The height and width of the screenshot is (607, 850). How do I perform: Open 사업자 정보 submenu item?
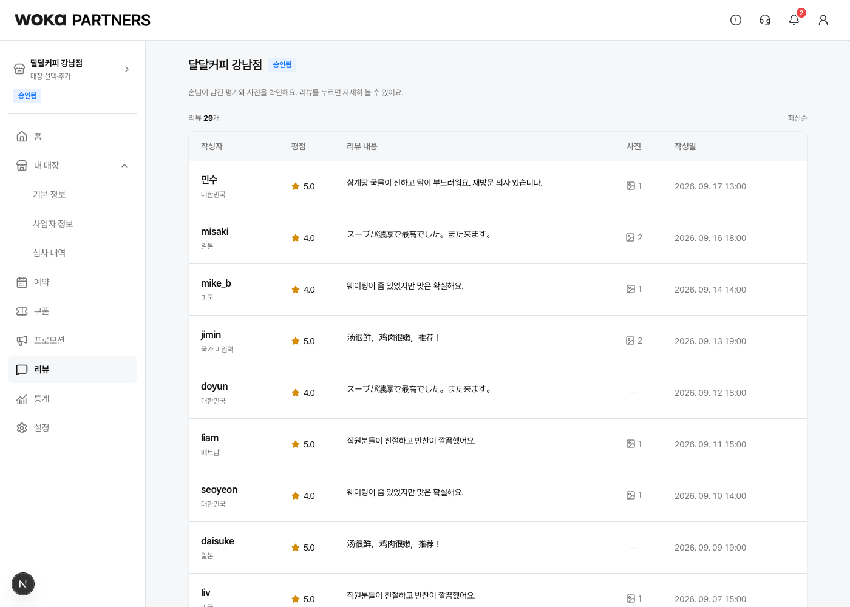pos(53,224)
